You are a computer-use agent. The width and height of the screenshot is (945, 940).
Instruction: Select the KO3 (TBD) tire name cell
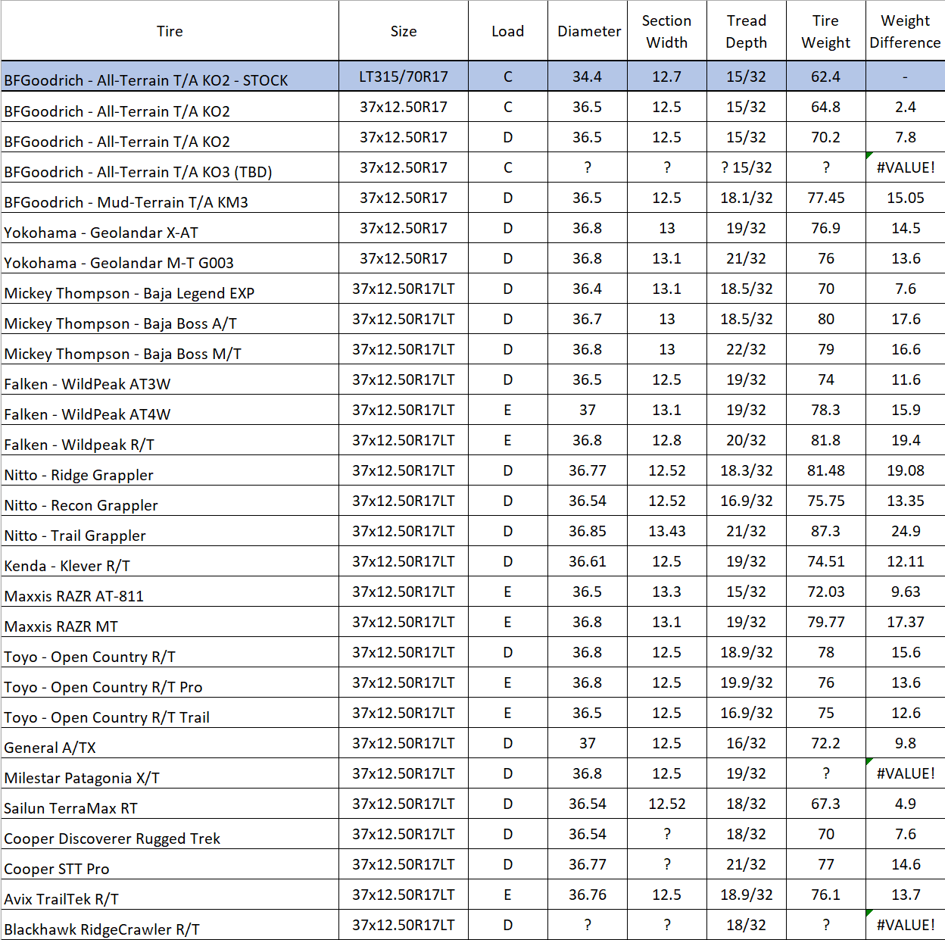click(170, 167)
